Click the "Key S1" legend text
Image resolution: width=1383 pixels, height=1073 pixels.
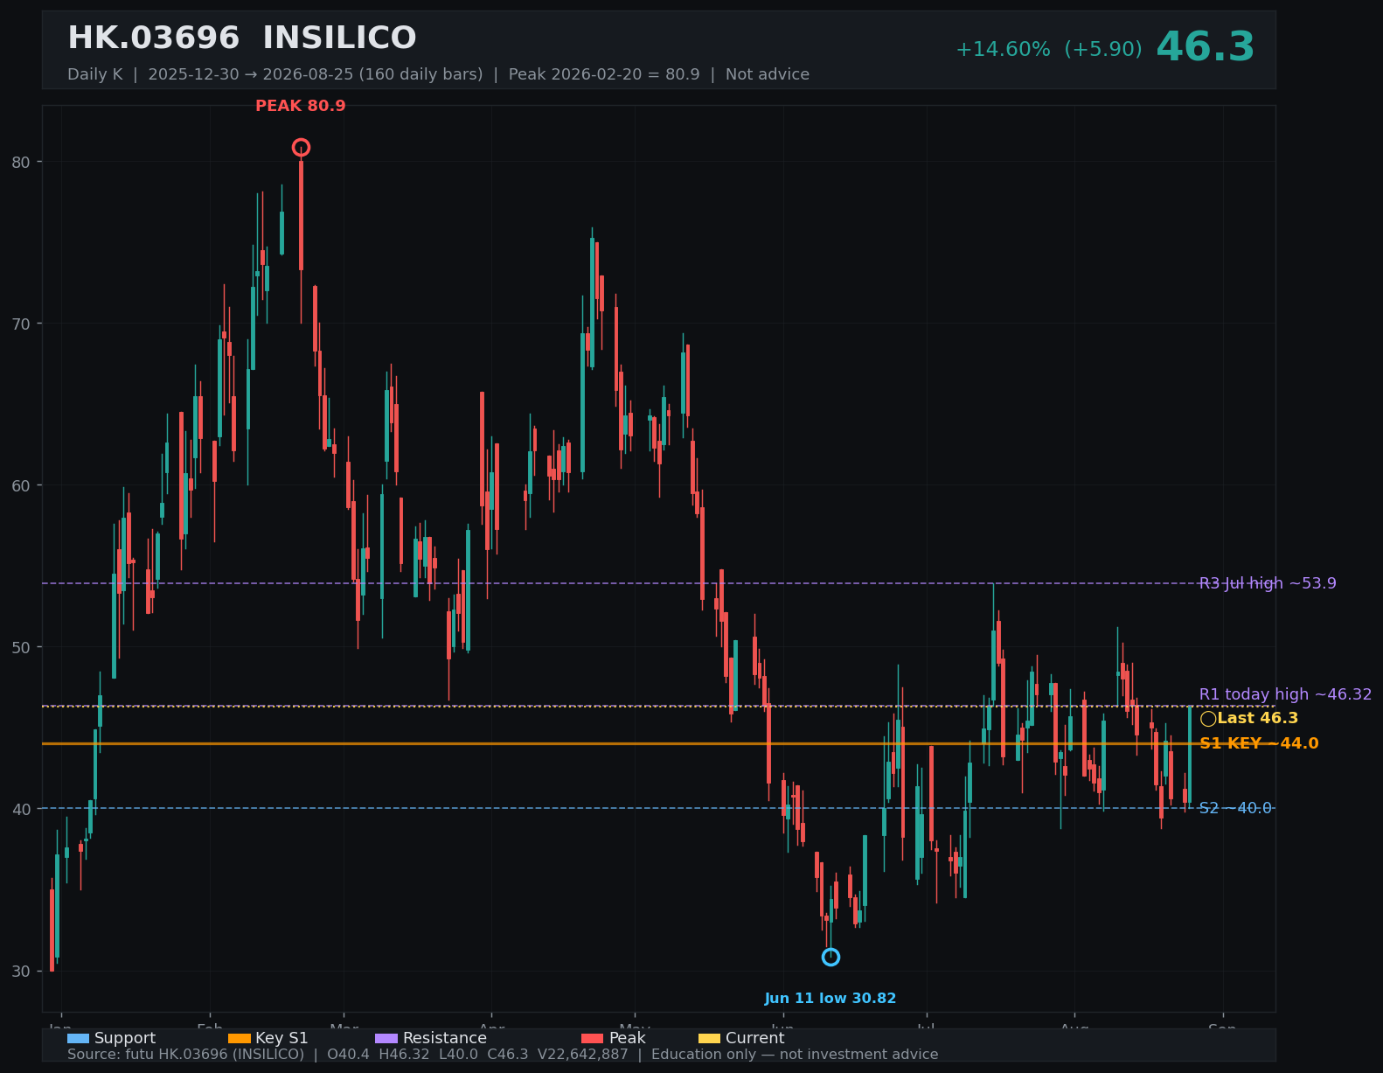pyautogui.click(x=281, y=1038)
